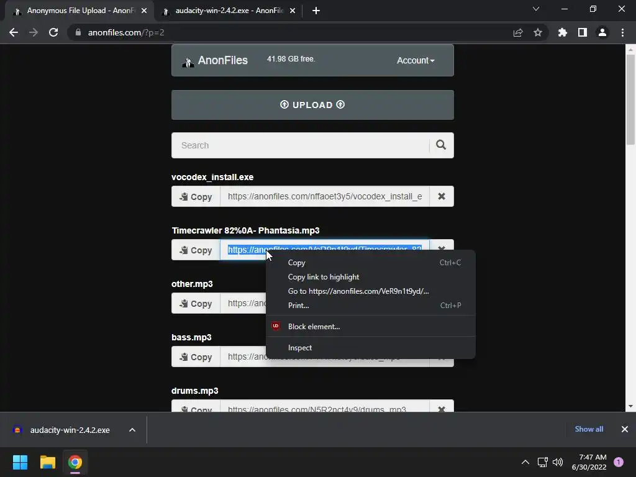636x477 pixels.
Task: Go back using the browser back arrow
Action: tap(14, 32)
